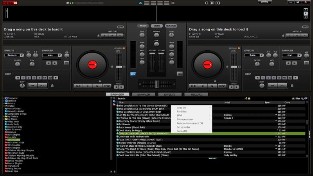Select Remove from search DB menu item
The height and width of the screenshot is (176, 313).
(x=190, y=123)
